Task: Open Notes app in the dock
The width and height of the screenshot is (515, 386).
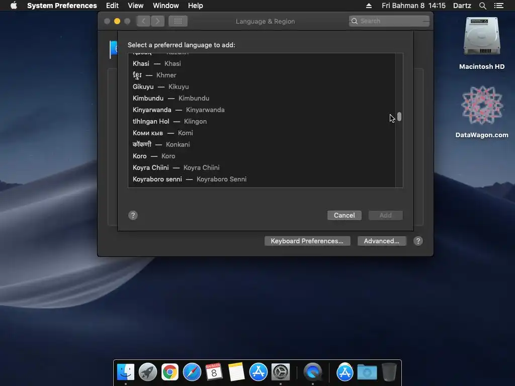Action: coord(236,372)
